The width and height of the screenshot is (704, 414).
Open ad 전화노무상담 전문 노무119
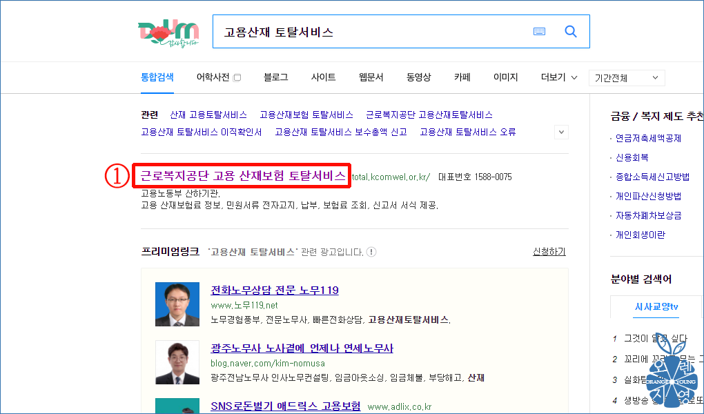coord(274,290)
